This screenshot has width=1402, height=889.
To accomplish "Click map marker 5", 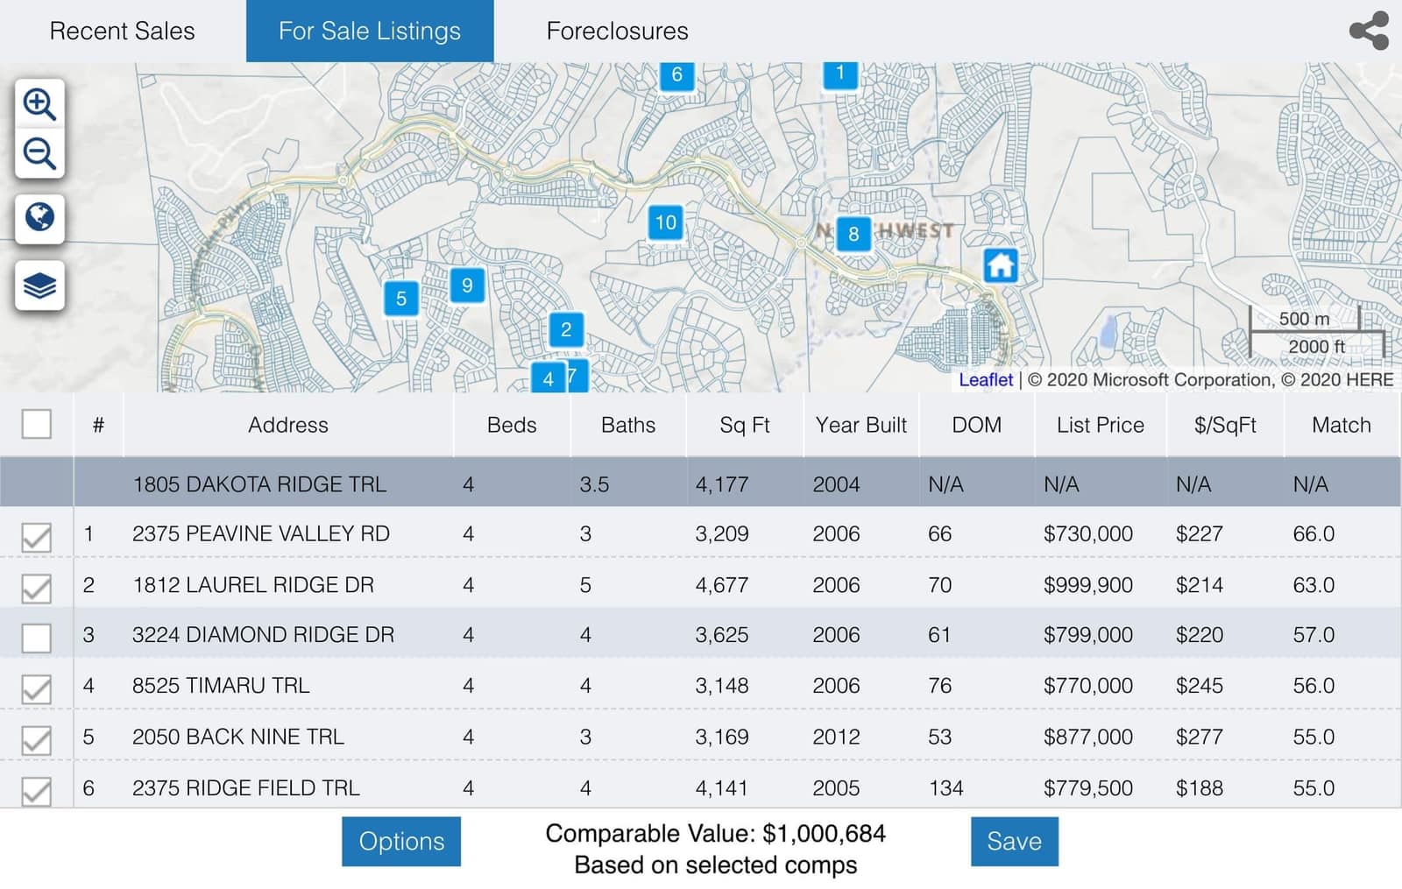I will pos(402,298).
